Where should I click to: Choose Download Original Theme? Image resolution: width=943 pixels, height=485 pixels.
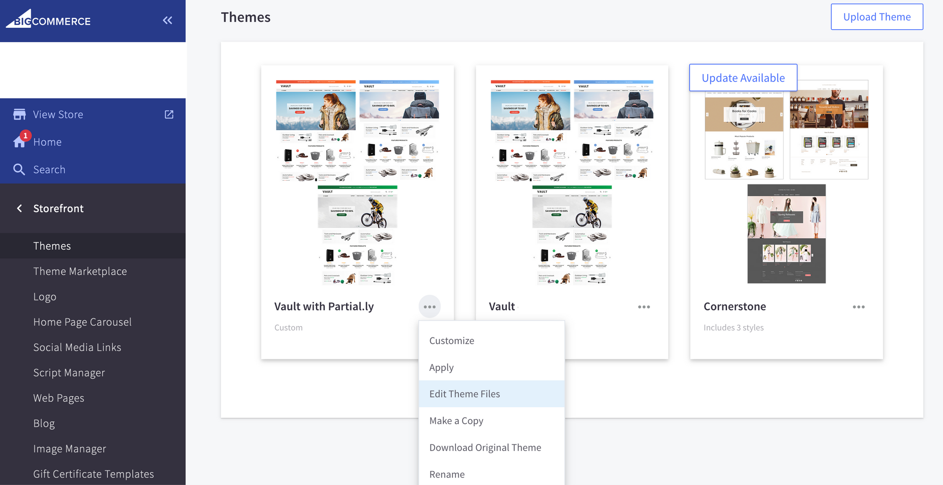pos(492,448)
